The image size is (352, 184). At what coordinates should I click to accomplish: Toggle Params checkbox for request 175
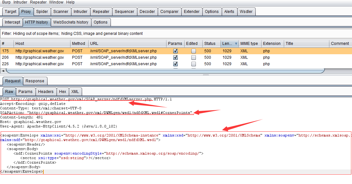tap(176, 51)
